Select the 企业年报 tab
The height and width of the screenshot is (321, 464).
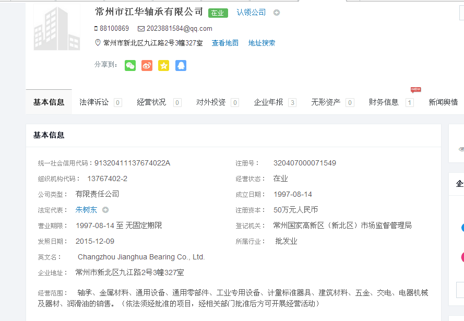tap(268, 102)
